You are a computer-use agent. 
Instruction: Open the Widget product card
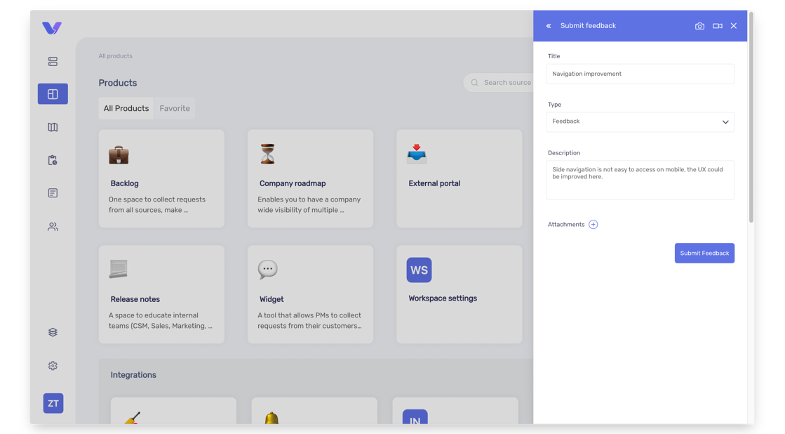pos(310,294)
